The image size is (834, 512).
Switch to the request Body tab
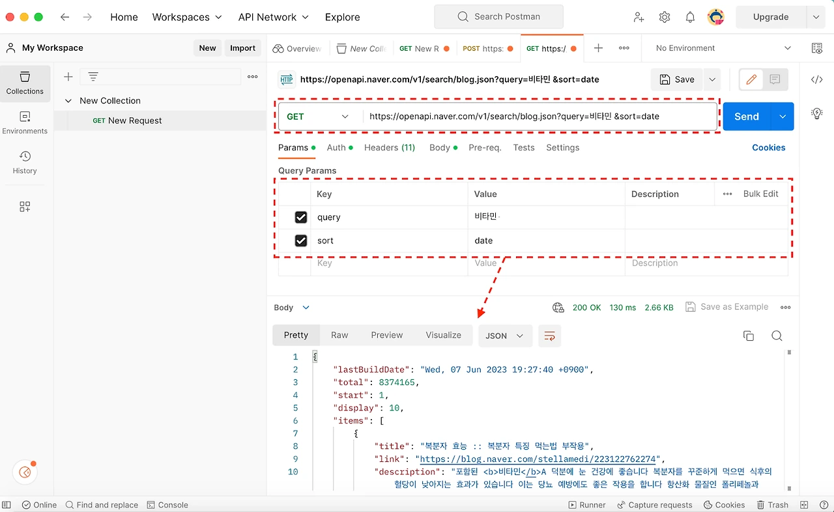pos(443,148)
